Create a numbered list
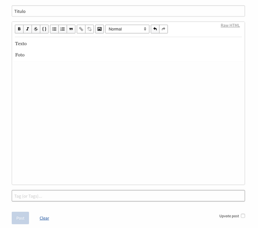 coord(63,29)
